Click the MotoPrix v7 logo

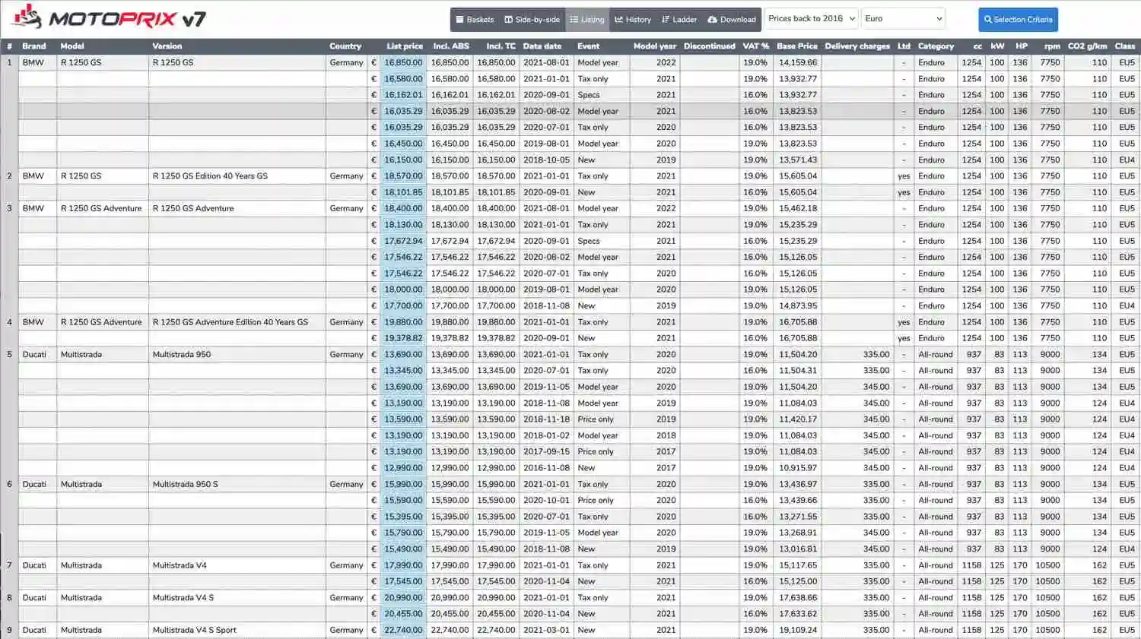[109, 17]
